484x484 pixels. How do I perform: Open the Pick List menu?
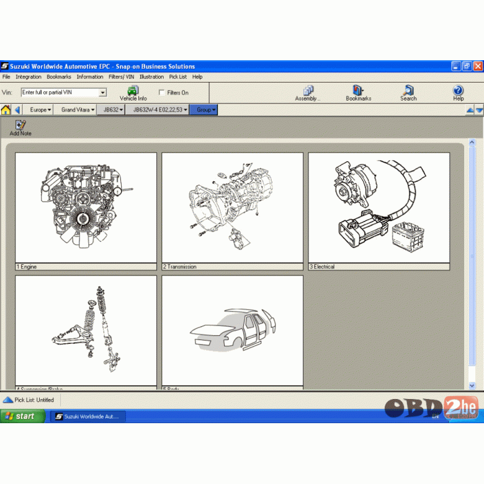(178, 77)
